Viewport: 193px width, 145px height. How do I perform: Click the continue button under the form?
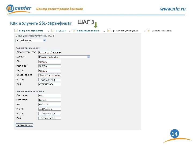click(24, 125)
